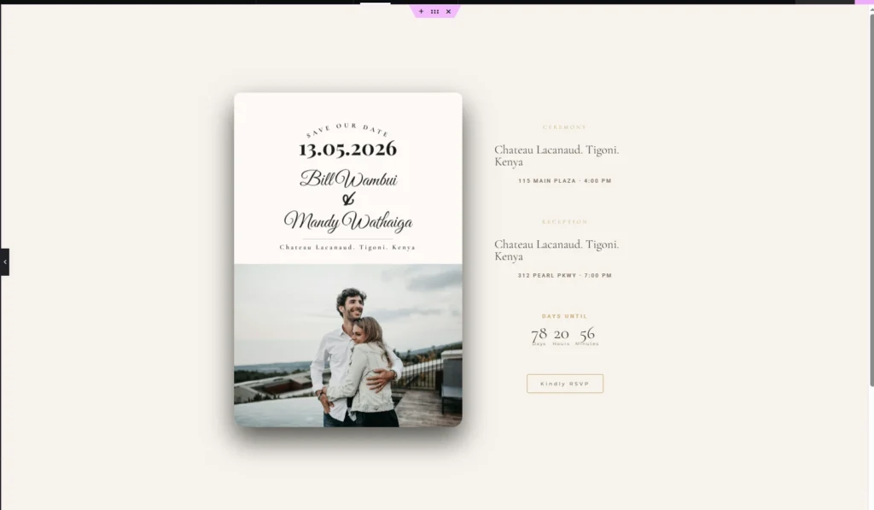This screenshot has height=510, width=874.
Task: Click the Kindly RSVP button
Action: (565, 384)
